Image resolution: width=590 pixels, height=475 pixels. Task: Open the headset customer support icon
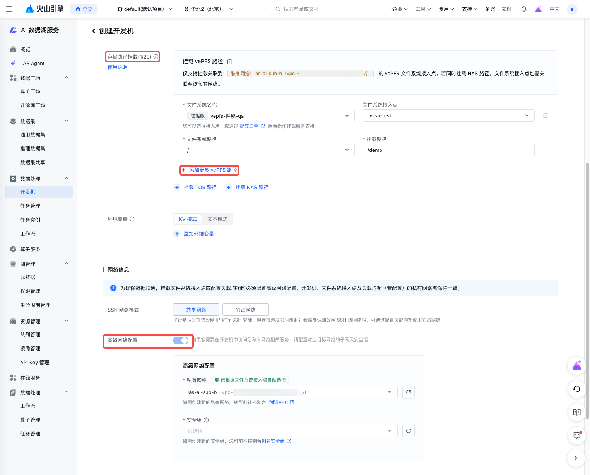[x=576, y=389]
